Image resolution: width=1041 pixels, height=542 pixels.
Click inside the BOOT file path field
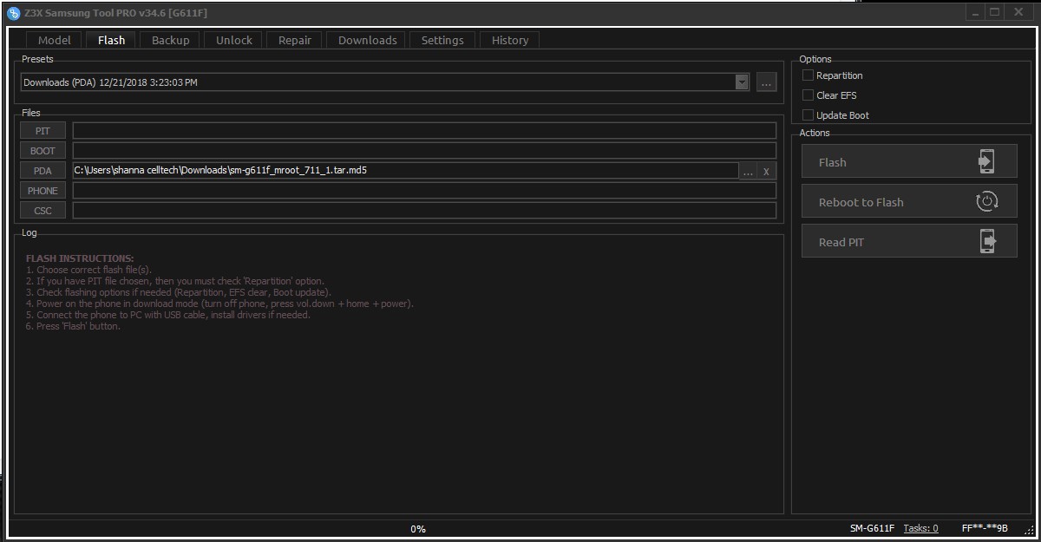tap(424, 151)
